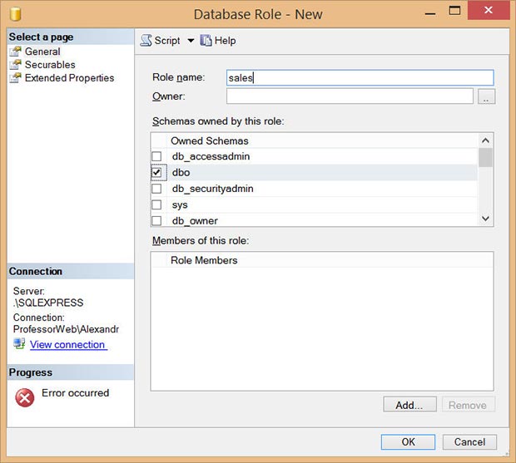Viewport: 516px width, 463px height.
Task: Select the 'db_owner' schema row text
Action: tap(195, 221)
